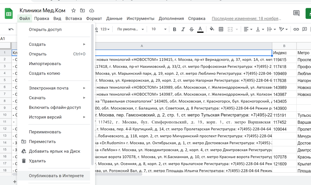Choose Создать копию menu entry
The width and height of the screenshot is (311, 185).
[x=54, y=73]
